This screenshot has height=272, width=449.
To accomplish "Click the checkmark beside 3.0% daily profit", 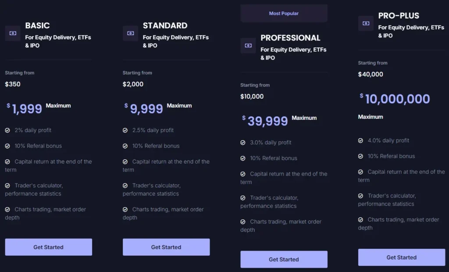I will click(x=243, y=143).
